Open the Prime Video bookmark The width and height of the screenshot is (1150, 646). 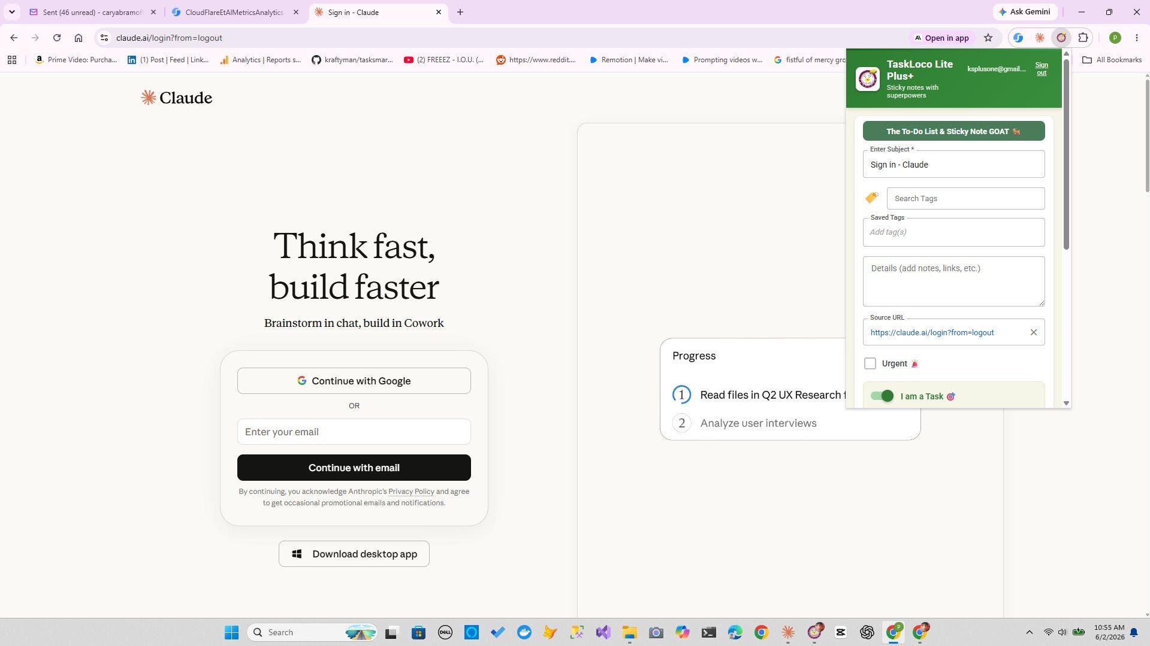(76, 60)
